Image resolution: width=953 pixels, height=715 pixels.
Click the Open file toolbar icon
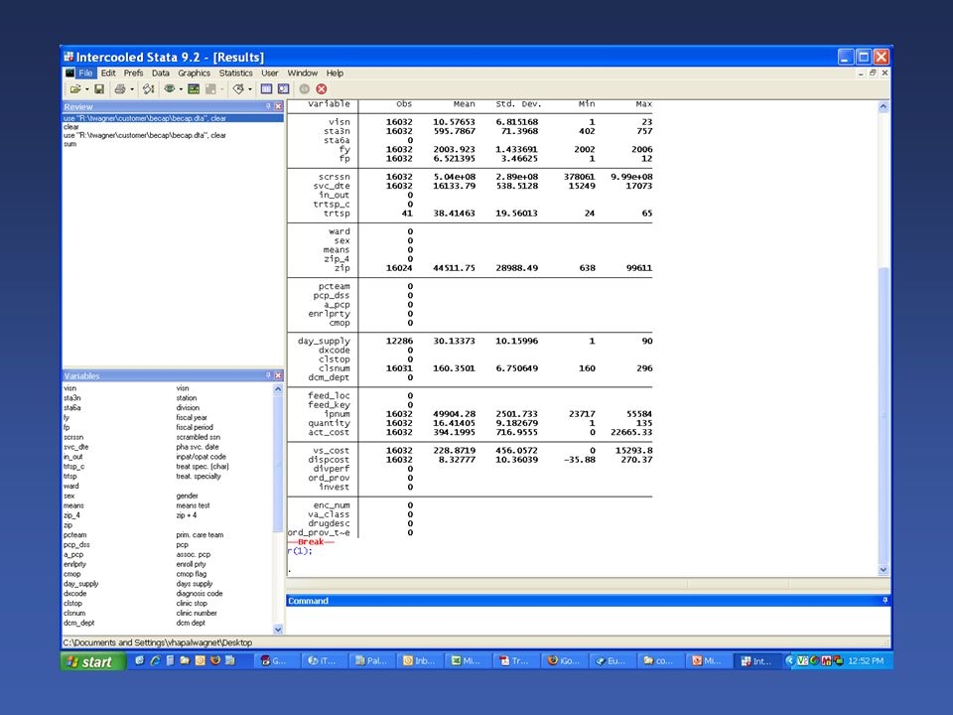pos(75,88)
